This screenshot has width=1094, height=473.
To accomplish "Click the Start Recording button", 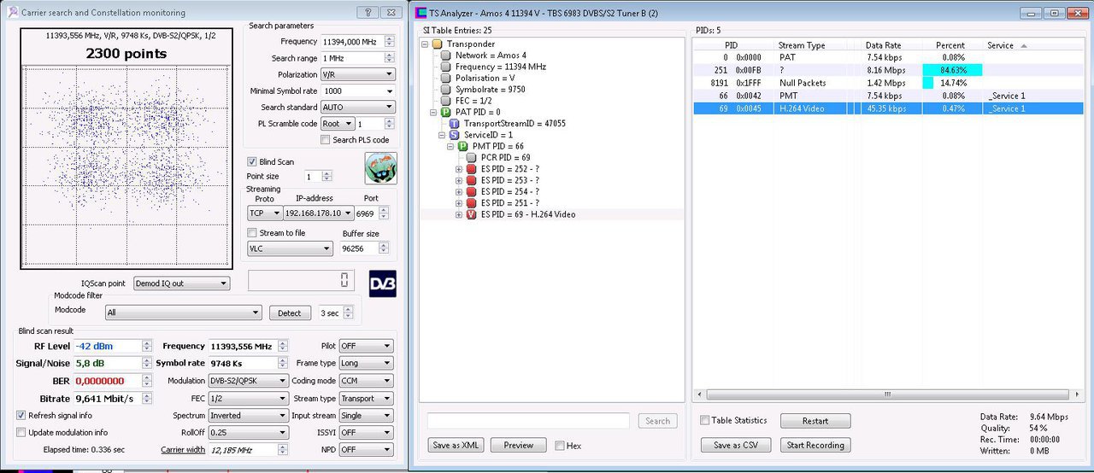I will tap(815, 445).
